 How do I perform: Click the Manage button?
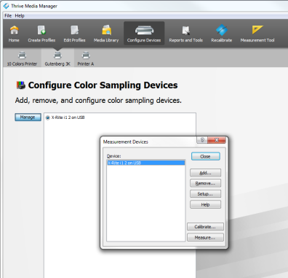(28, 117)
